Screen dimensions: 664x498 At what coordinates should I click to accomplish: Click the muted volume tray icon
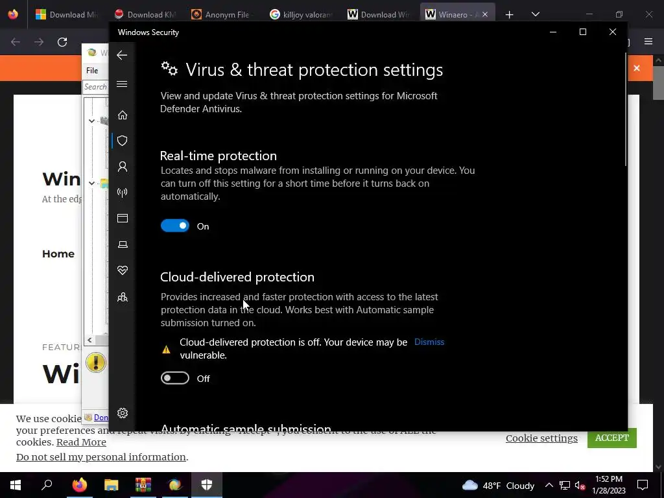click(x=580, y=486)
